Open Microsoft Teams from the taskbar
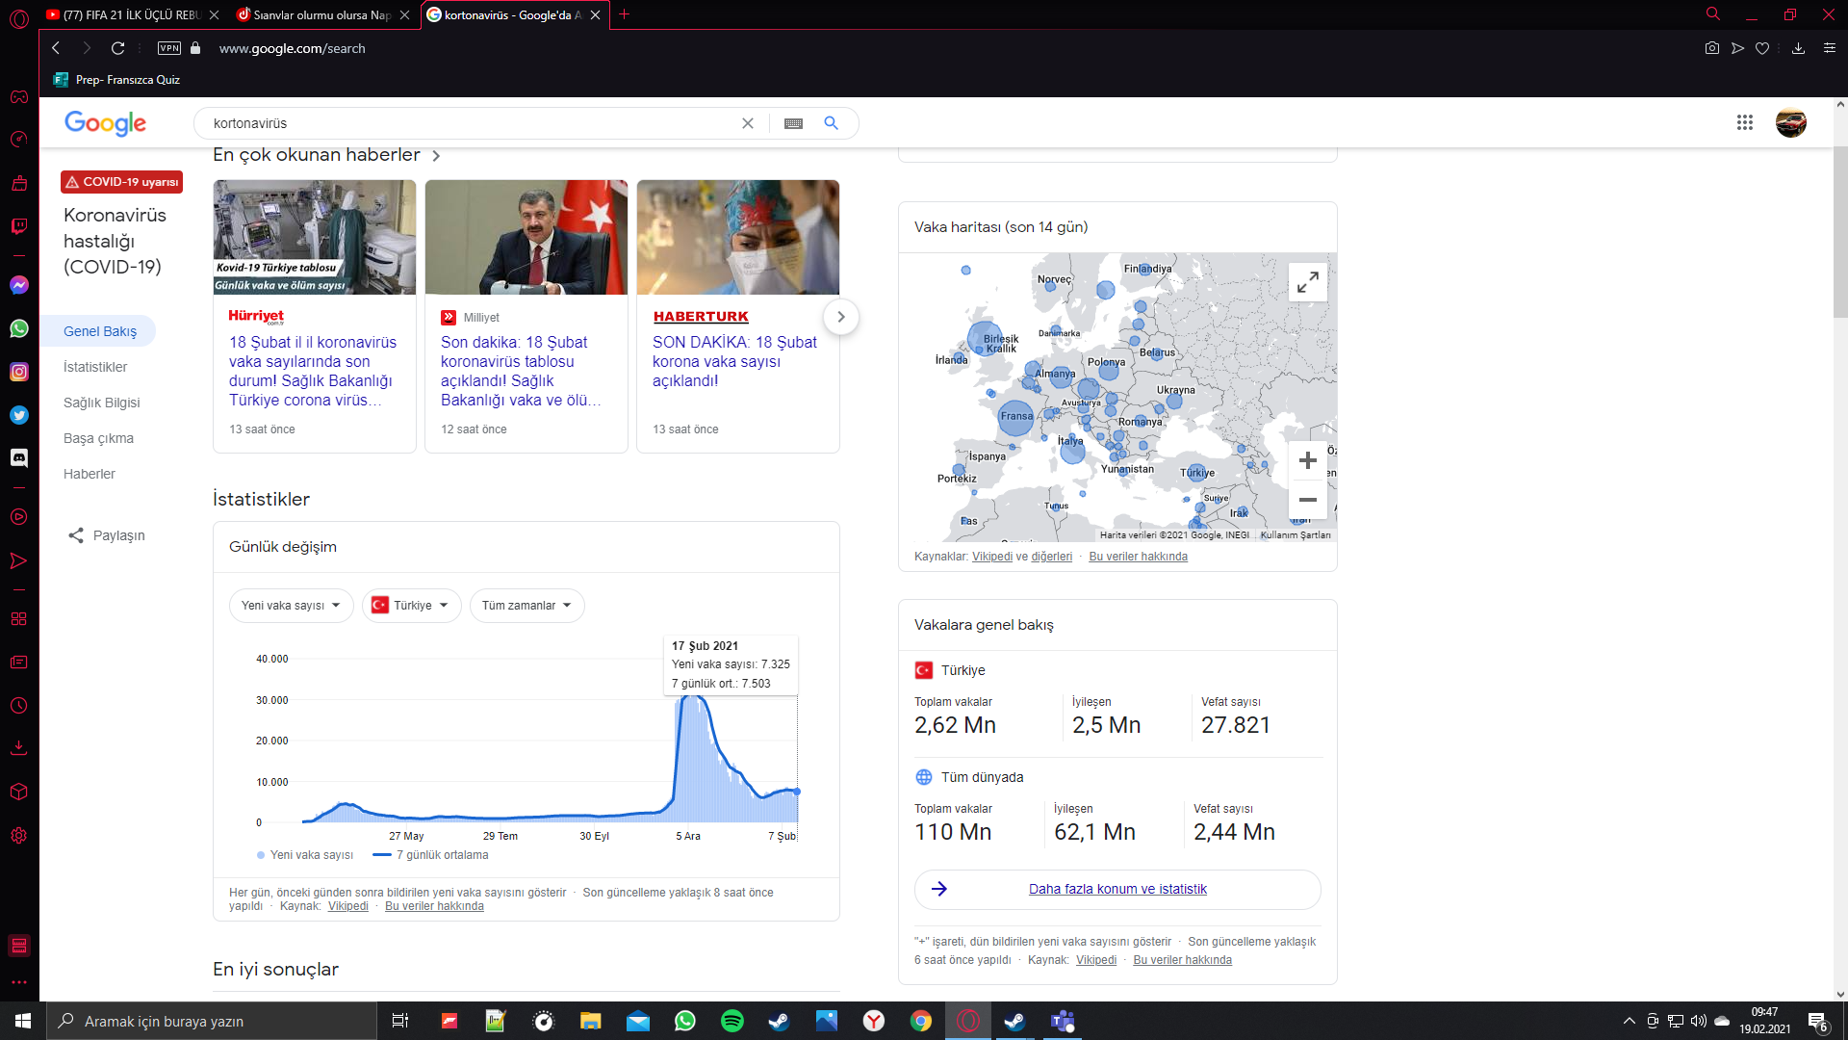1848x1040 pixels. [x=1062, y=1021]
